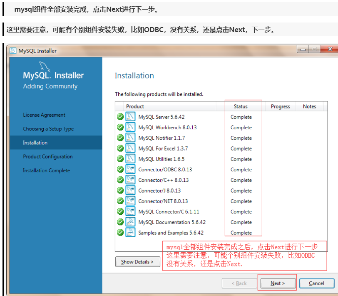Select the MySQL Documentation 5.6.42 row text
This screenshot has width=338, height=296.
(x=172, y=222)
